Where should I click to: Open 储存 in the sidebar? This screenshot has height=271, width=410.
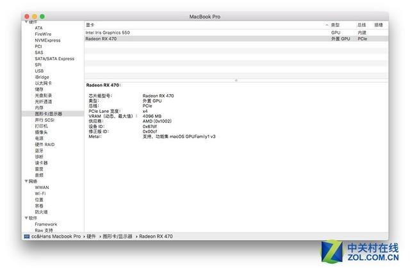click(39, 89)
